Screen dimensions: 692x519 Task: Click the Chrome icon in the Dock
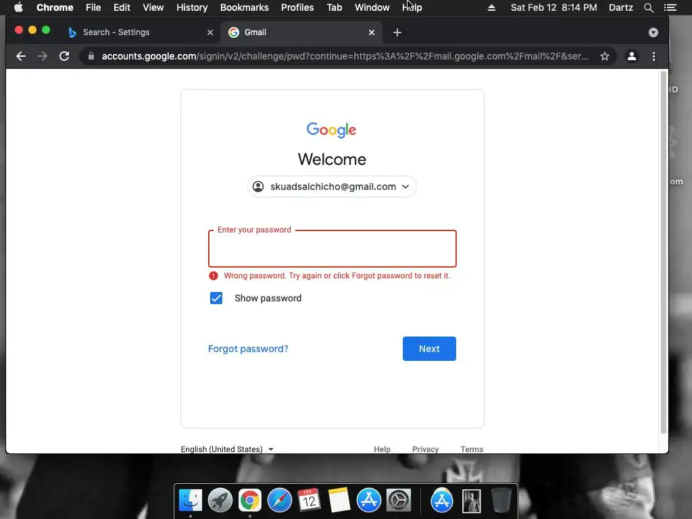click(250, 501)
